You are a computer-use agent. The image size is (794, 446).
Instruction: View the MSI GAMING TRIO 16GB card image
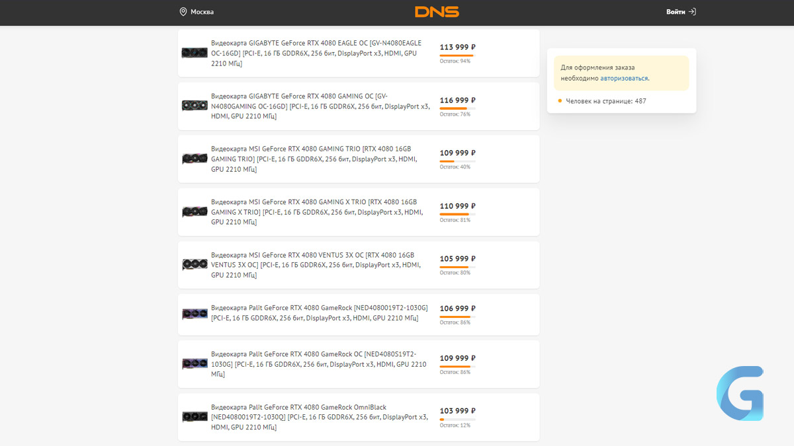coord(195,159)
